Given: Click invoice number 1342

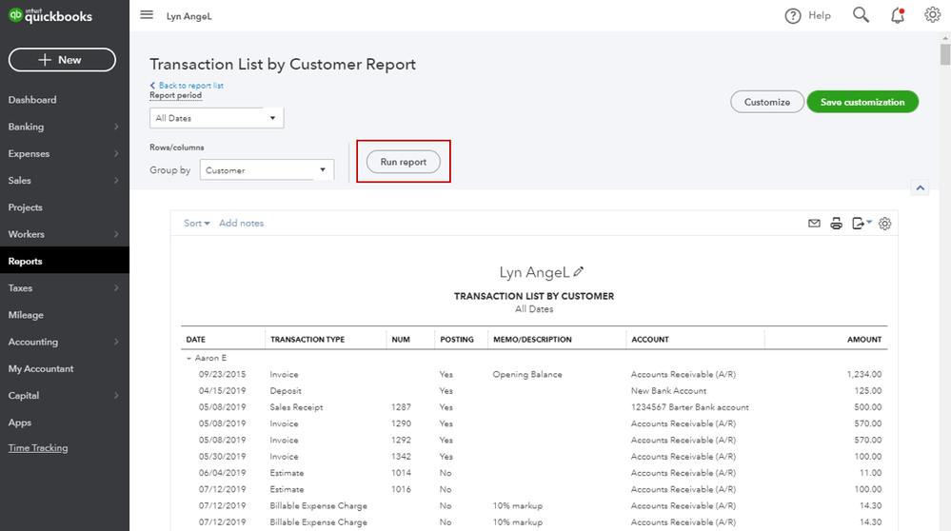Looking at the screenshot, I should [401, 457].
